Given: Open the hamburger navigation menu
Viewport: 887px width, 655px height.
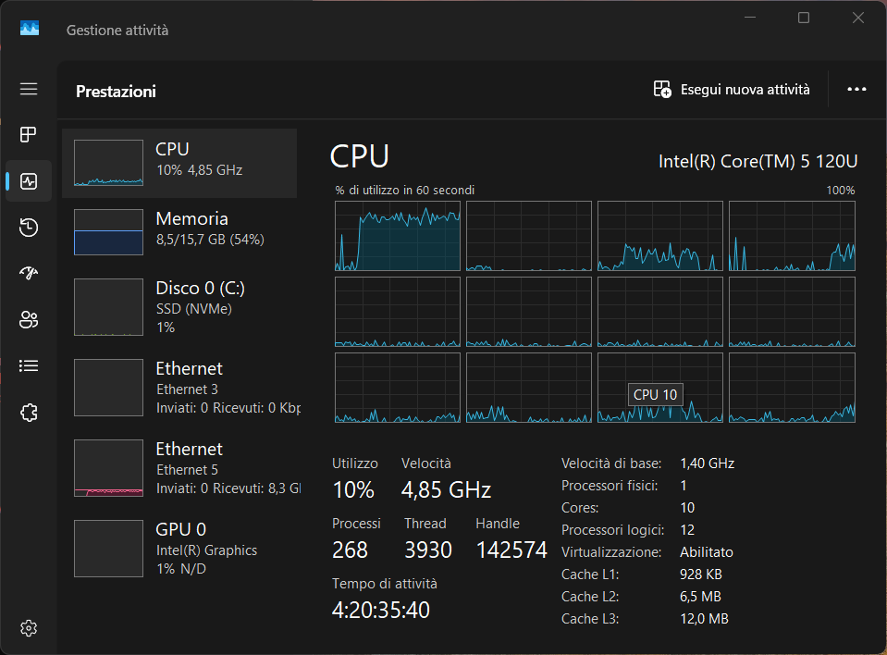Looking at the screenshot, I should click(29, 89).
